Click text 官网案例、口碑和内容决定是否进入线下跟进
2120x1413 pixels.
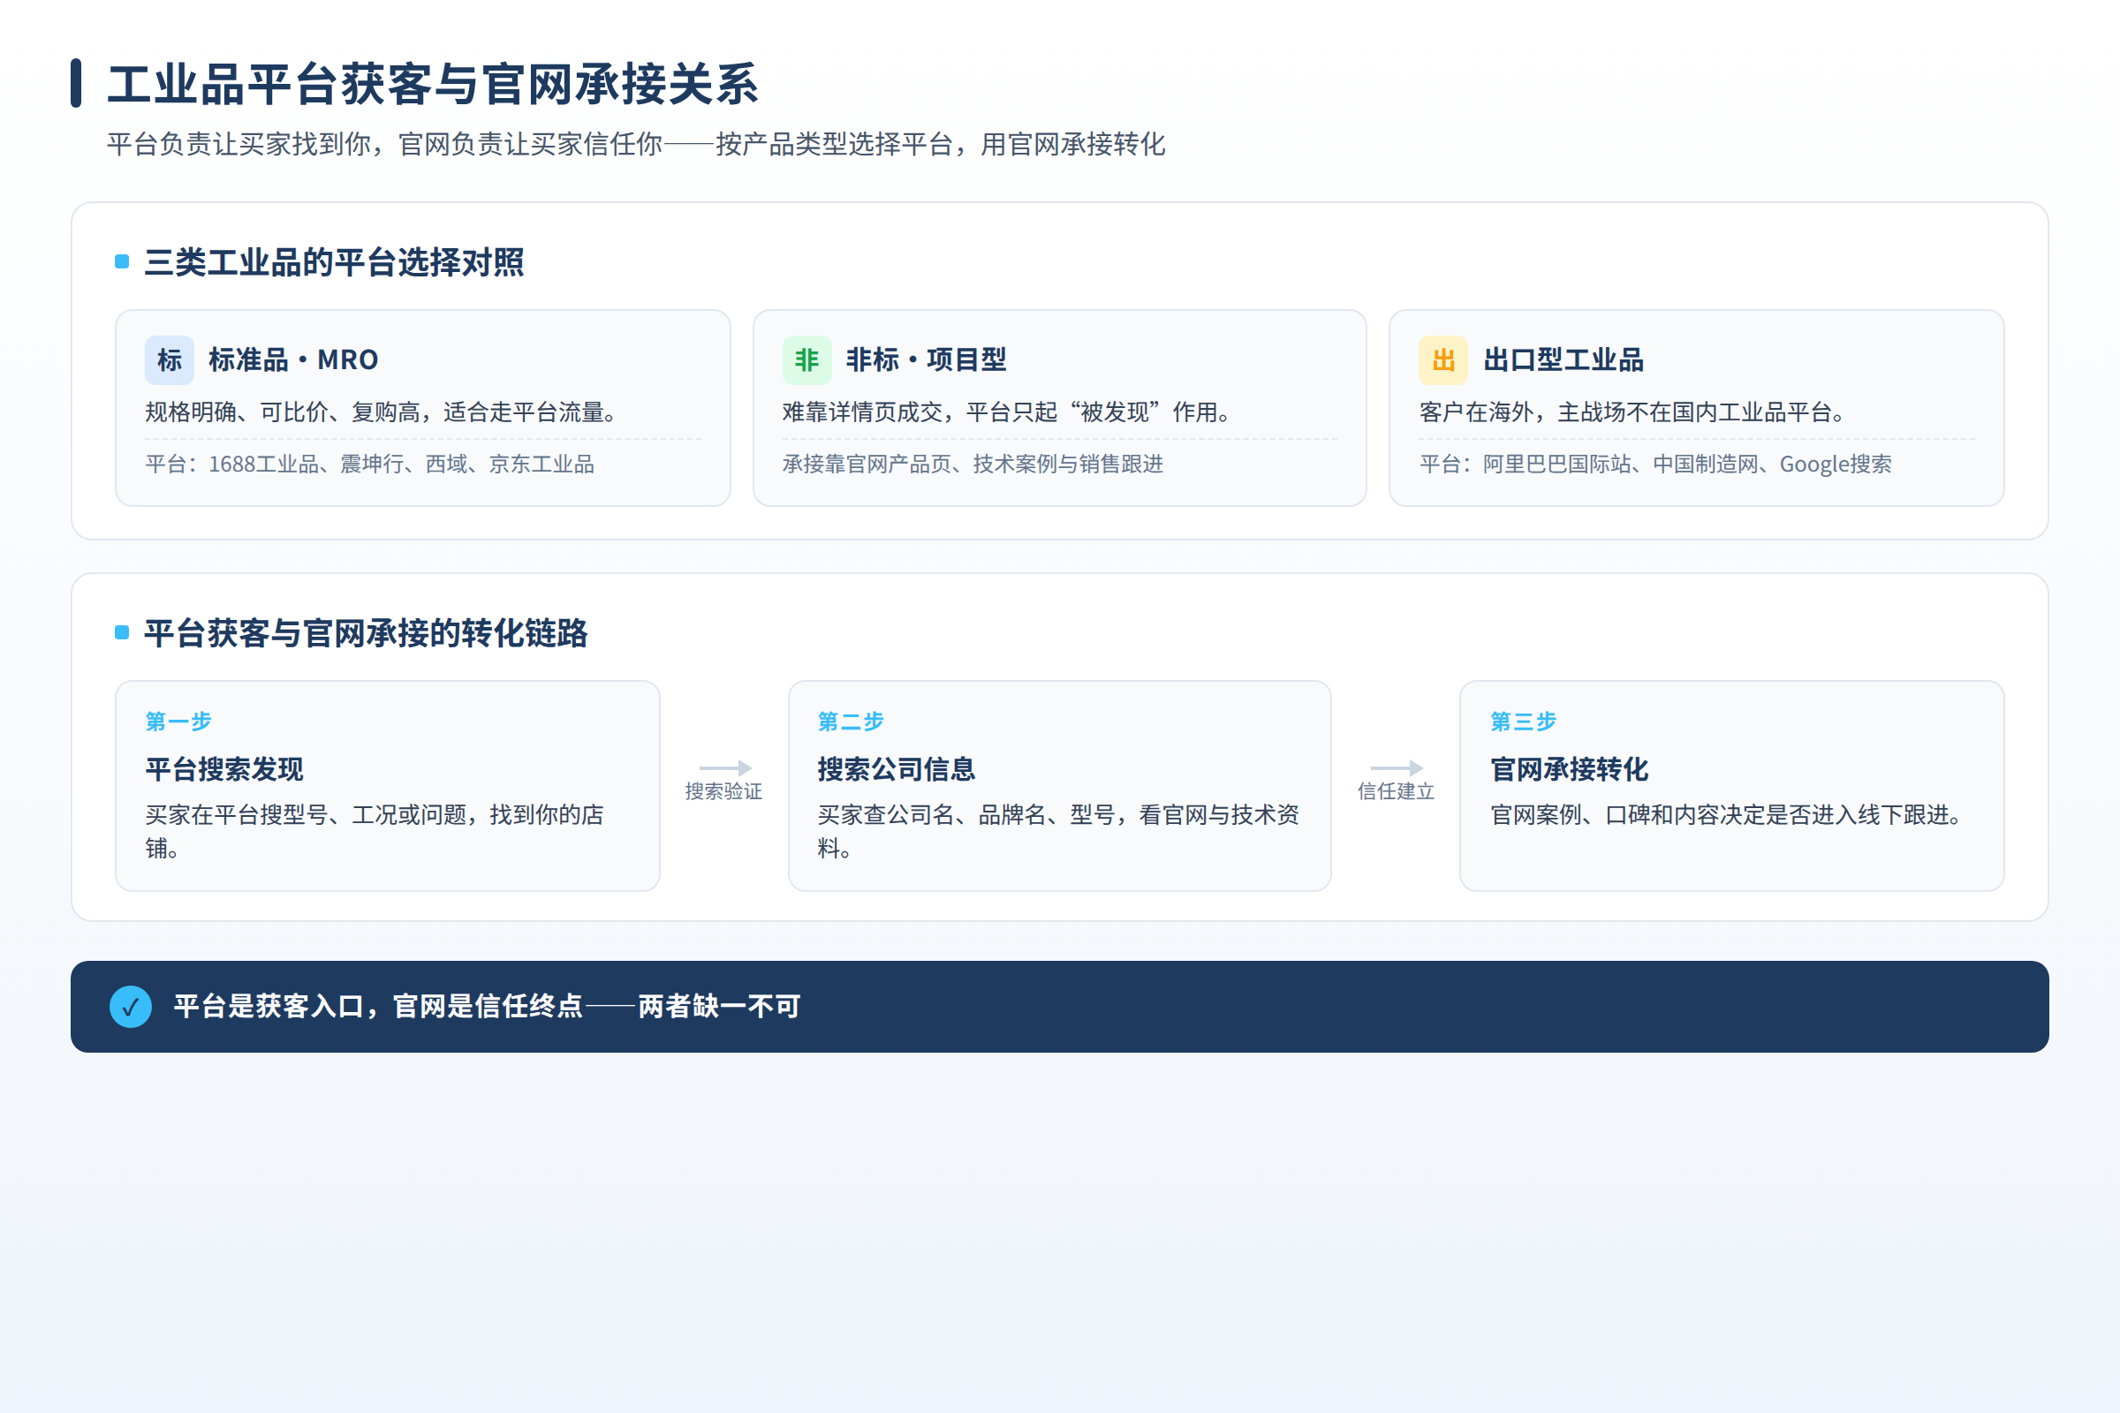coord(1726,814)
